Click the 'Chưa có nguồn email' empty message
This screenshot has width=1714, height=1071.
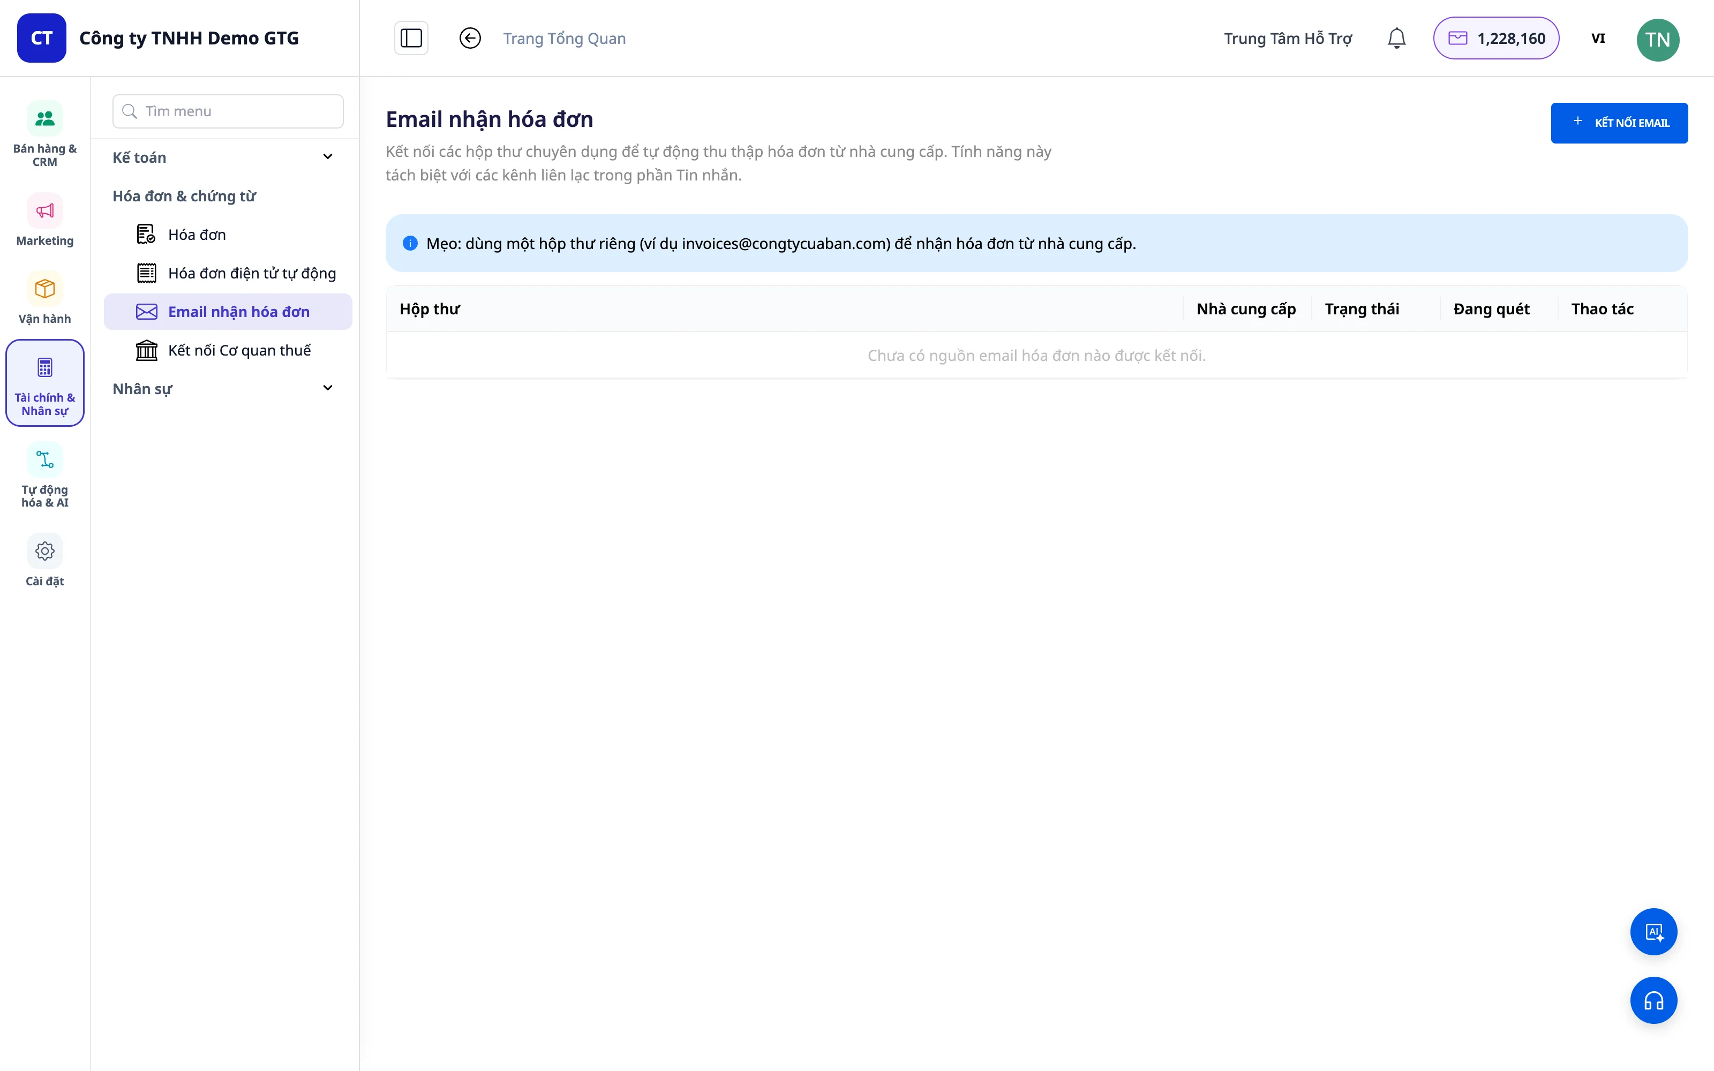(1036, 356)
